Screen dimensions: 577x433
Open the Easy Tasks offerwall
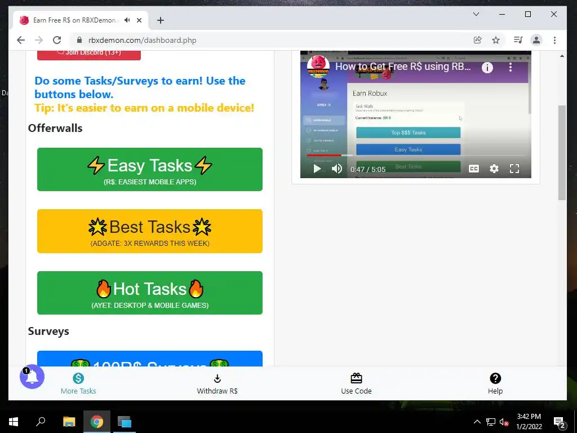(150, 169)
